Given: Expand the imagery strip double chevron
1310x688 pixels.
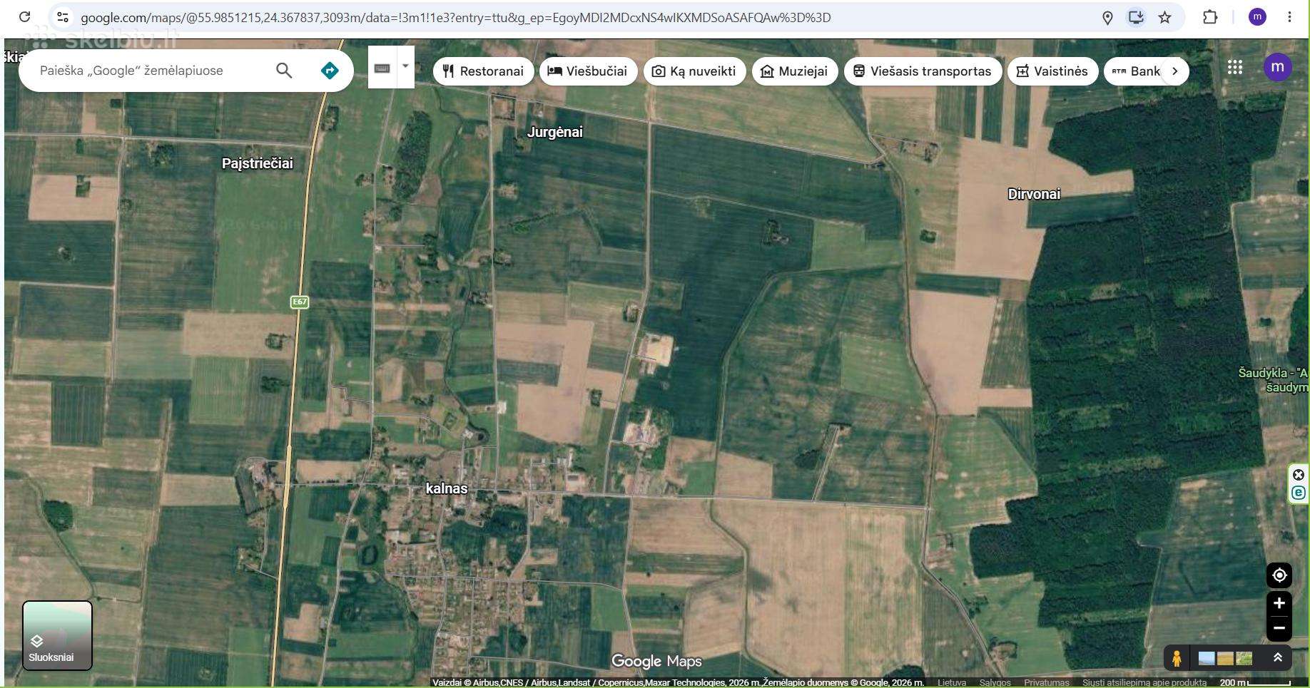Looking at the screenshot, I should tap(1278, 658).
